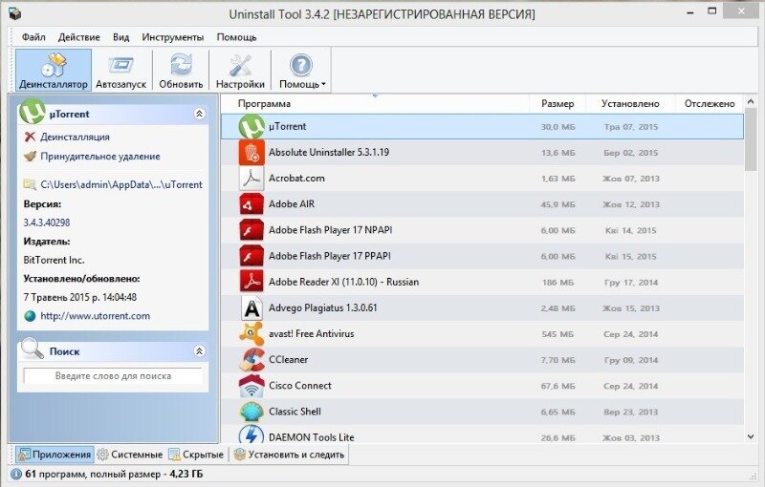Open the Файл menu
Image resolution: width=765 pixels, height=487 pixels.
33,37
